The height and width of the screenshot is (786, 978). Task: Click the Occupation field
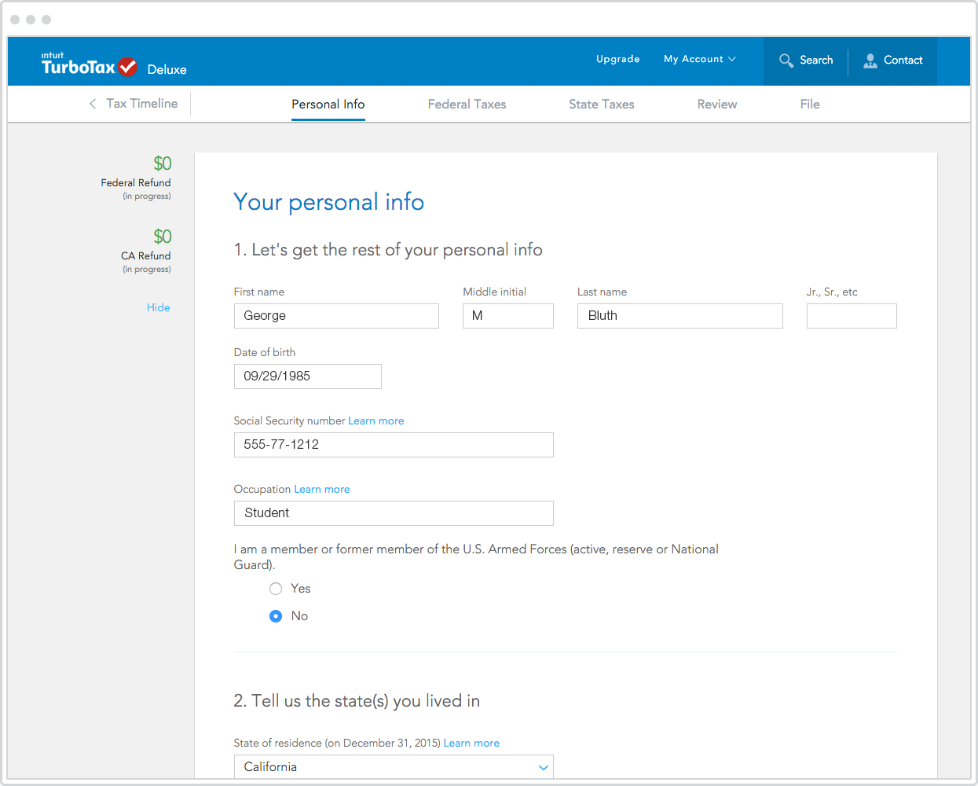394,513
